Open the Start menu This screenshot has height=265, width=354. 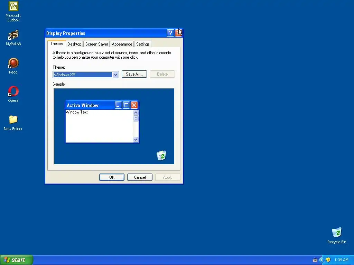[17, 260]
